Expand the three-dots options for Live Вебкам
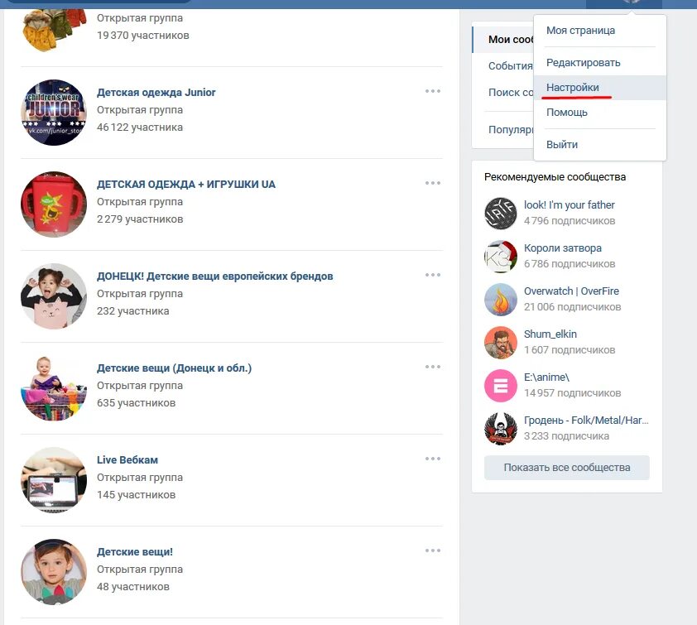Image resolution: width=697 pixels, height=625 pixels. tap(432, 459)
